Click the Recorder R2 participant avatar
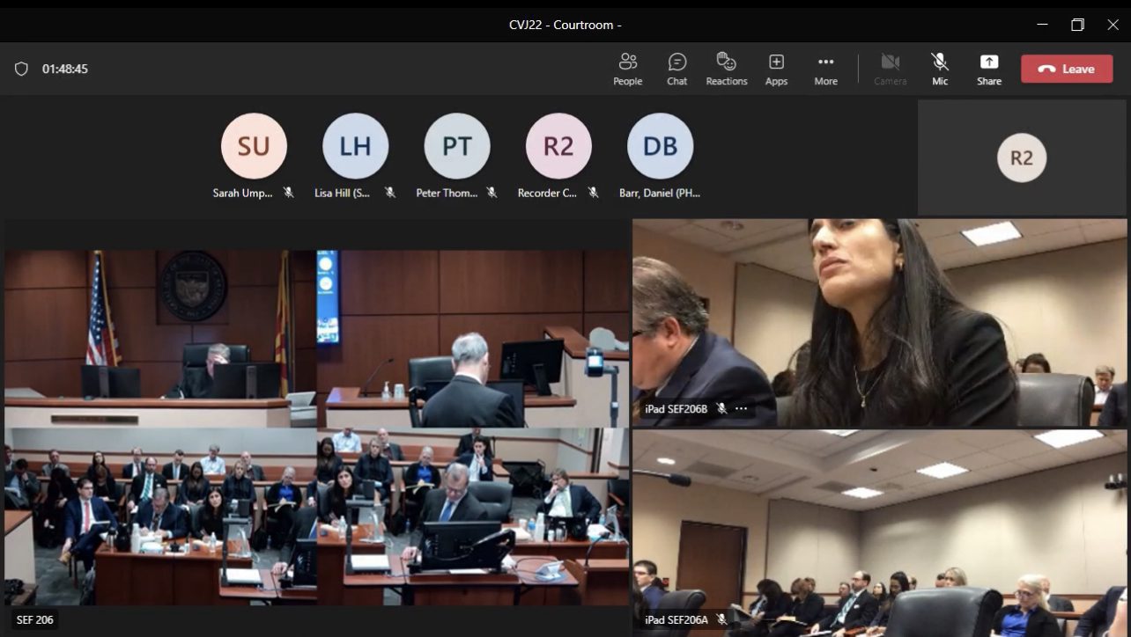Viewport: 1131px width, 637px height. (558, 146)
